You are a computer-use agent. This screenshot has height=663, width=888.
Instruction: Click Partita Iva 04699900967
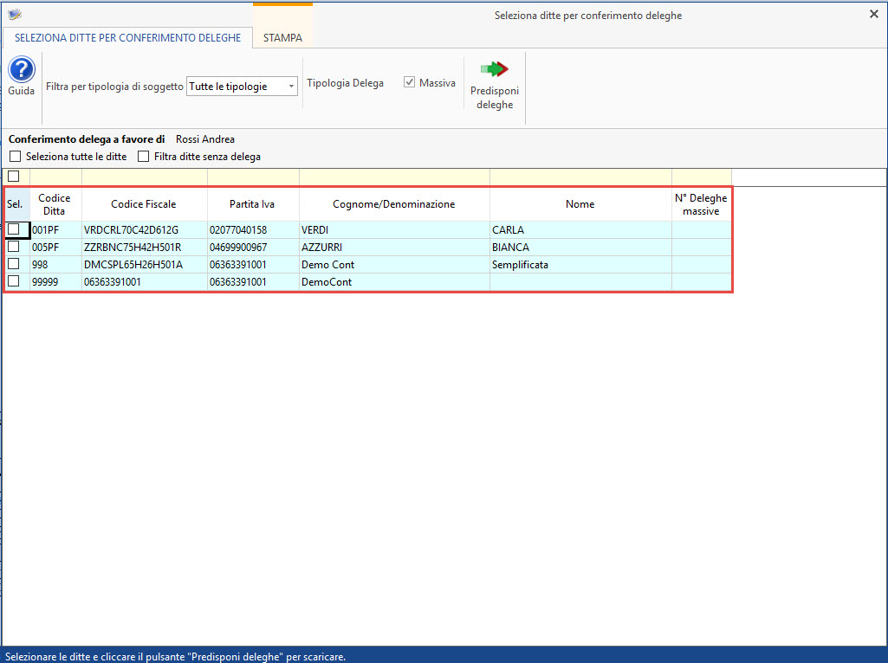pos(253,248)
